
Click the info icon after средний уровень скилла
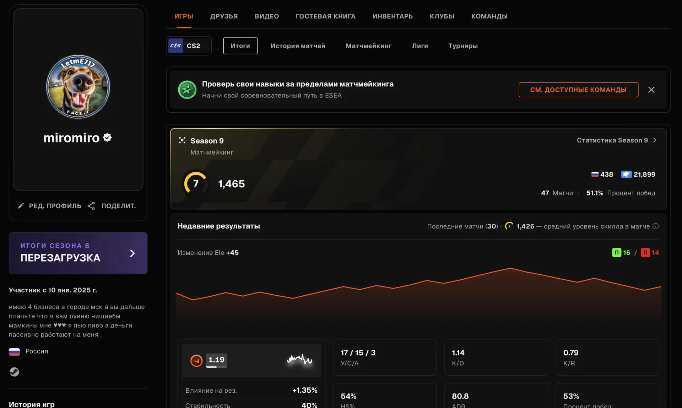click(x=656, y=226)
